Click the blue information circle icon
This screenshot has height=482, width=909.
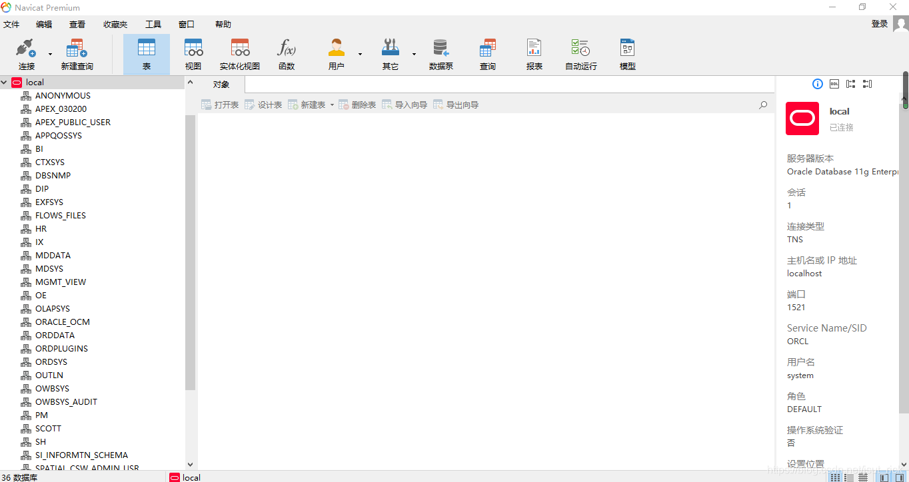[817, 84]
